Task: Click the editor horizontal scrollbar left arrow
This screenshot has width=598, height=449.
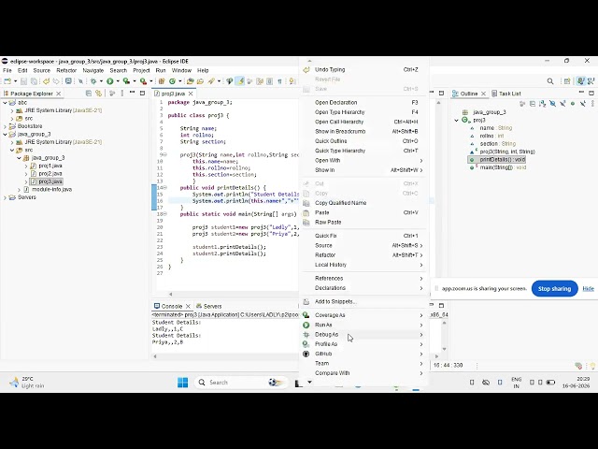Action: pos(170,294)
